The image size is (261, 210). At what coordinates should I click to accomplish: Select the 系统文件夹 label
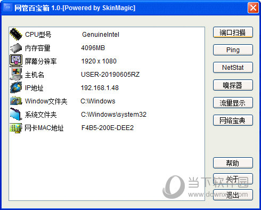pos(41,115)
